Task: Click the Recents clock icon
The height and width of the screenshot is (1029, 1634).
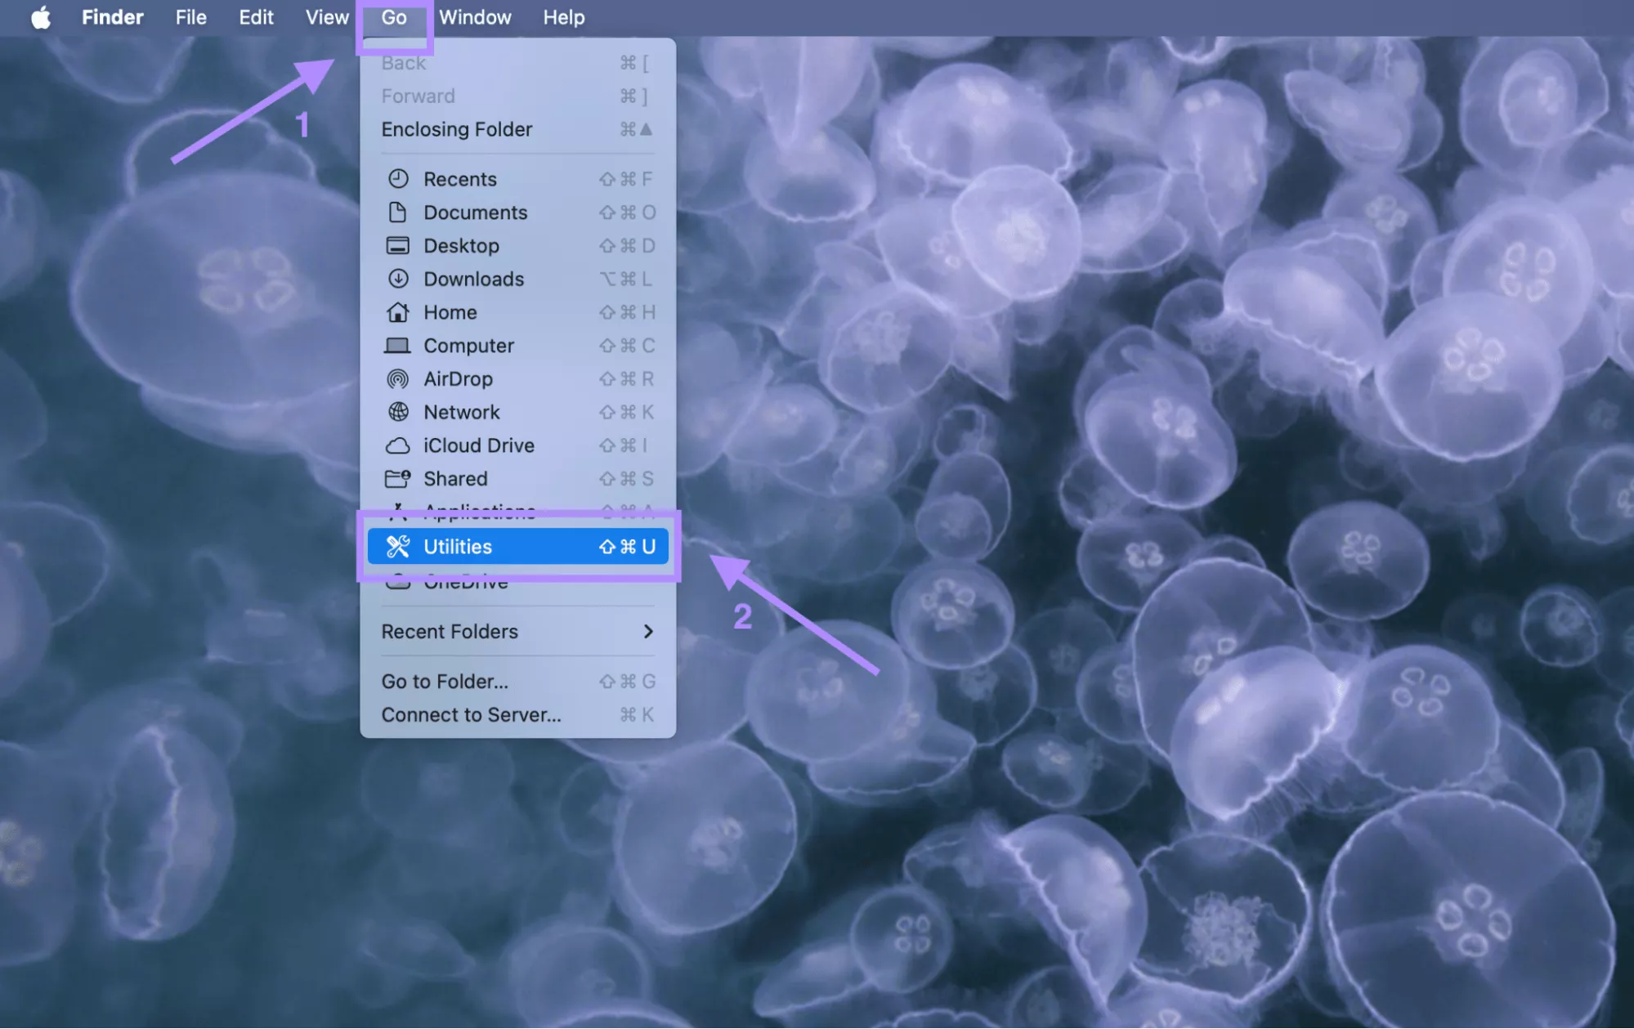Action: click(x=400, y=179)
